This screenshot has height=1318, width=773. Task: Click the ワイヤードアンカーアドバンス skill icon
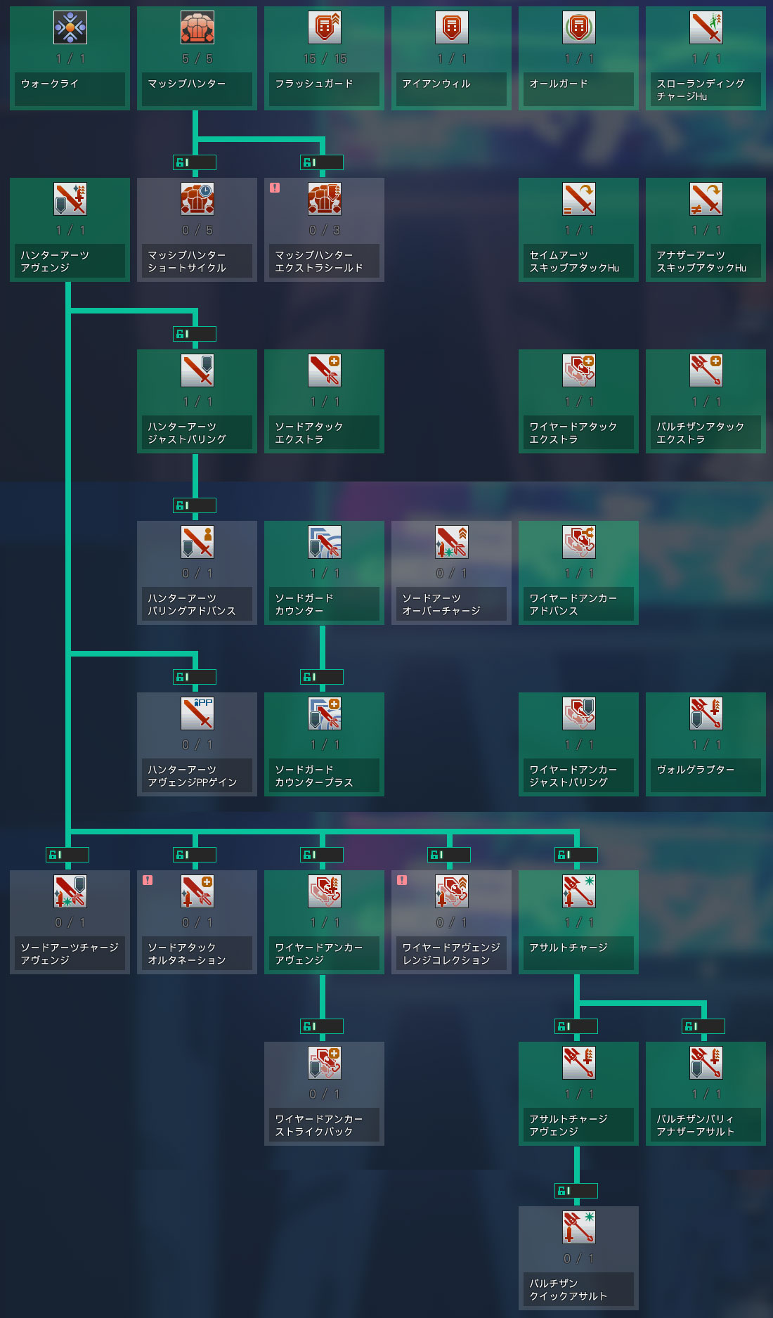pos(579,542)
